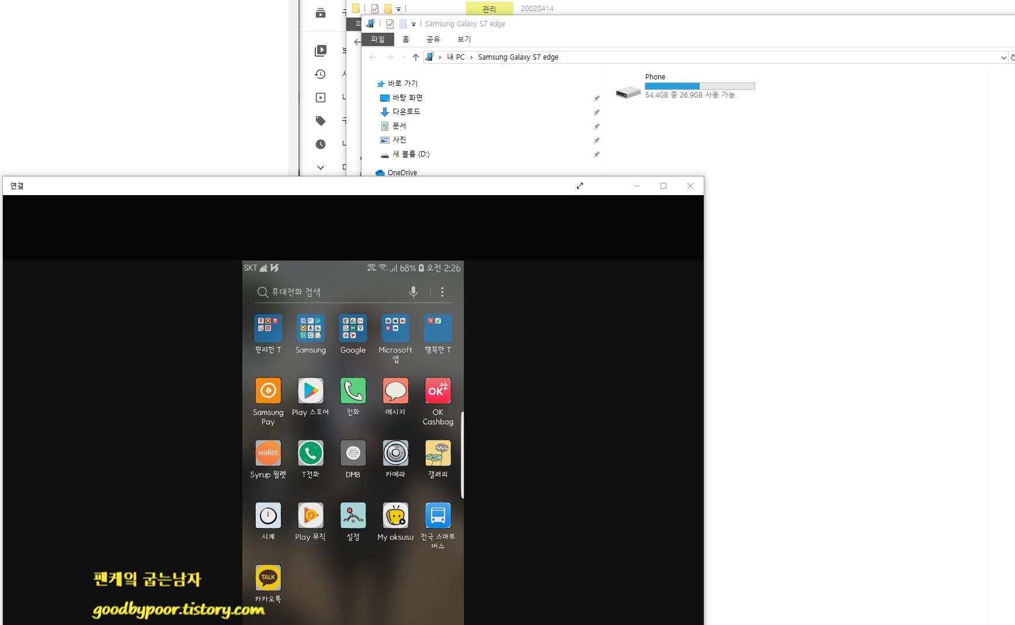
Task: Expand the chevron at sidebar bottom
Action: tap(321, 167)
